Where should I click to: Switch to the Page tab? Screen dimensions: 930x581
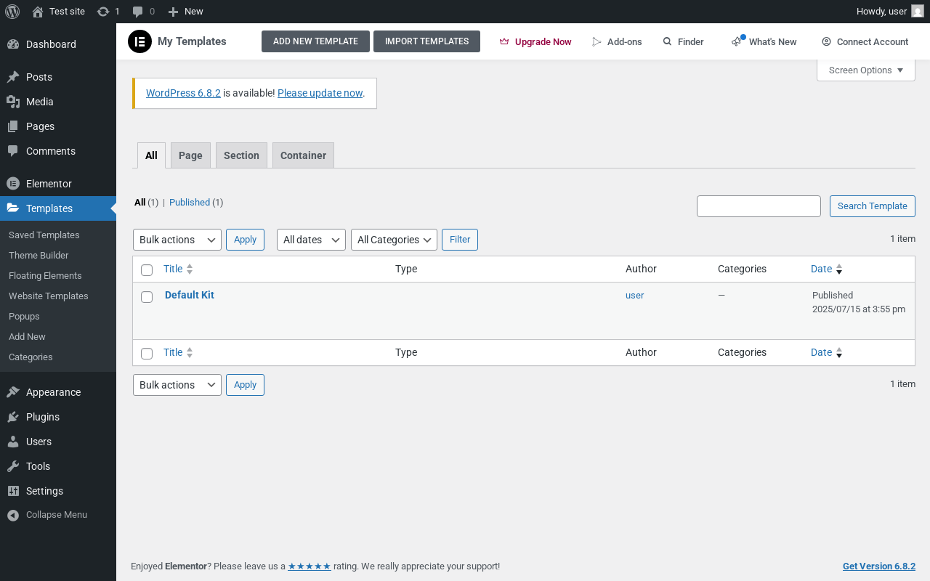click(190, 155)
